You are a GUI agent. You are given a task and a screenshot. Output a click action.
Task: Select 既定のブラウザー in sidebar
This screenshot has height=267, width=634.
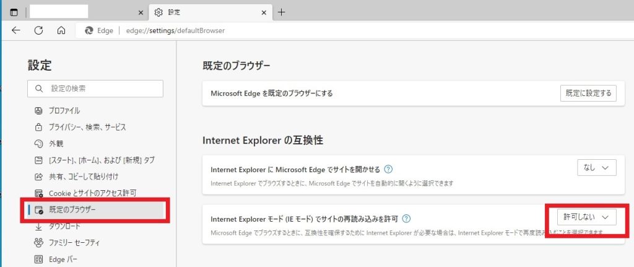click(72, 210)
